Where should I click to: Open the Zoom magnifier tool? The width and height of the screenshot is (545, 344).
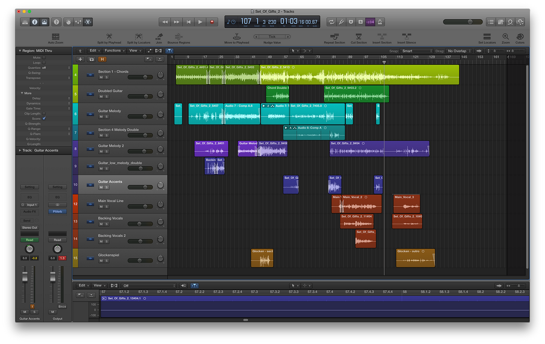505,37
